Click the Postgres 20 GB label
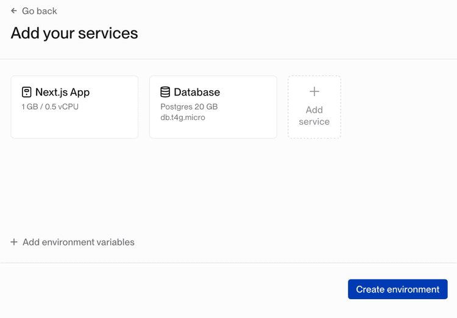 coord(189,107)
